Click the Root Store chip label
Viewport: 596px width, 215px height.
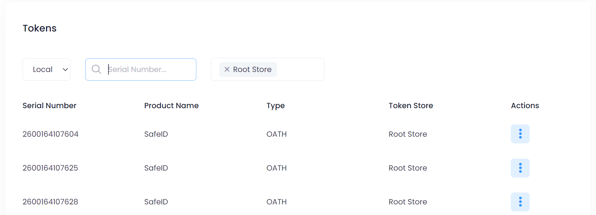(x=252, y=69)
